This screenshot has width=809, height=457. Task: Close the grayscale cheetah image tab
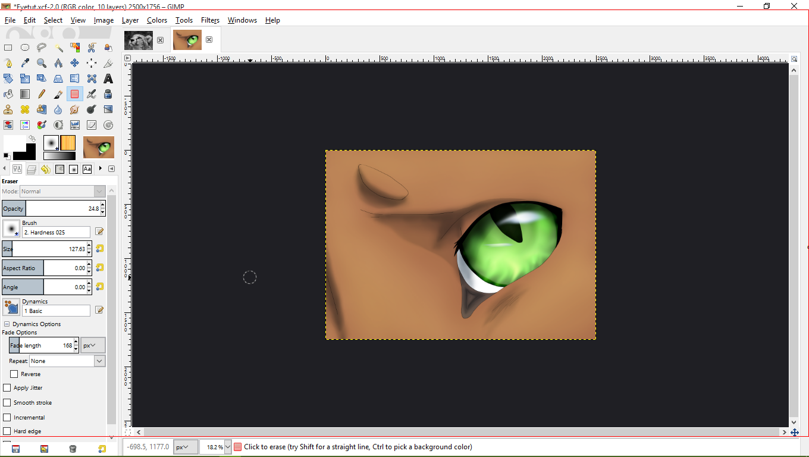coord(160,40)
